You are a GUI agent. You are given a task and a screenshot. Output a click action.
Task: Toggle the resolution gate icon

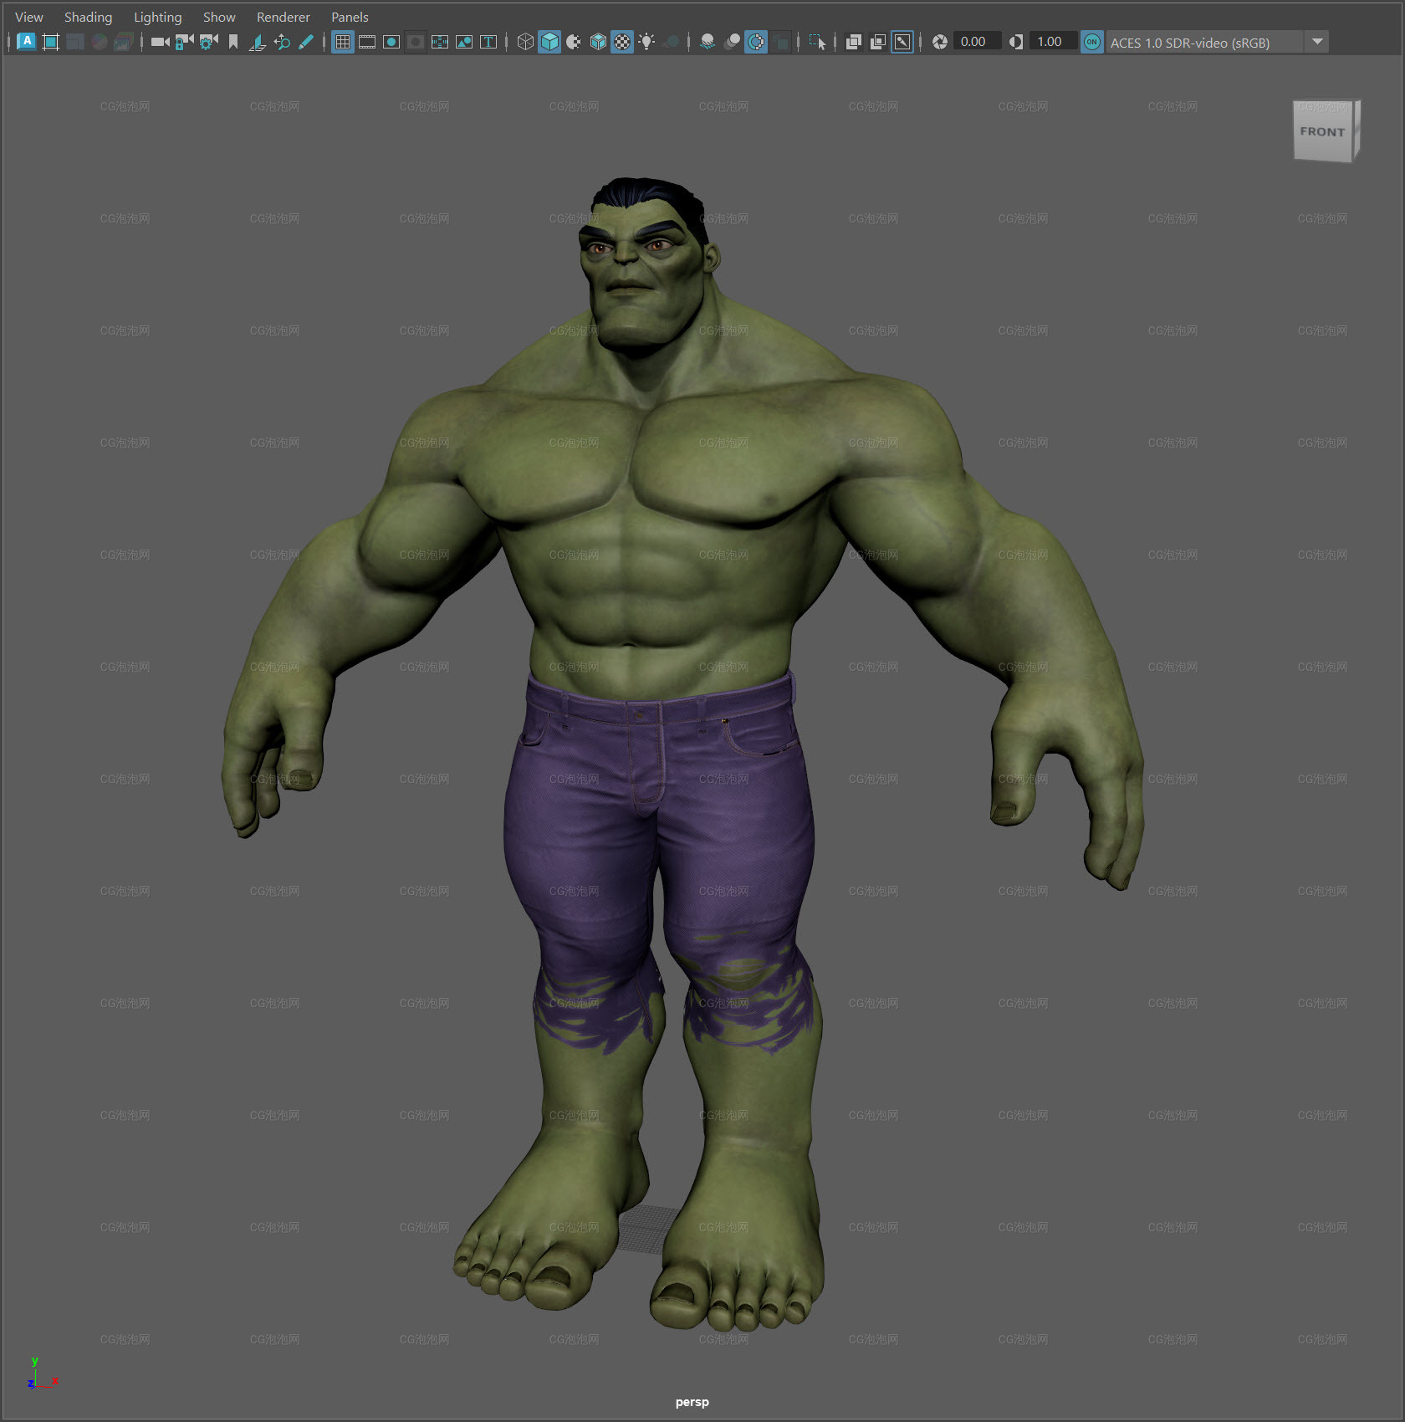(391, 41)
